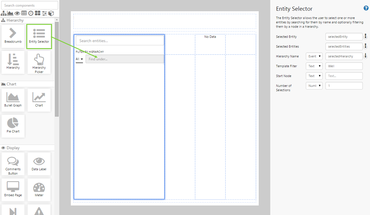Click the Hierarchy category icon in toolbar
The image size is (370, 215).
[x=4, y=13]
